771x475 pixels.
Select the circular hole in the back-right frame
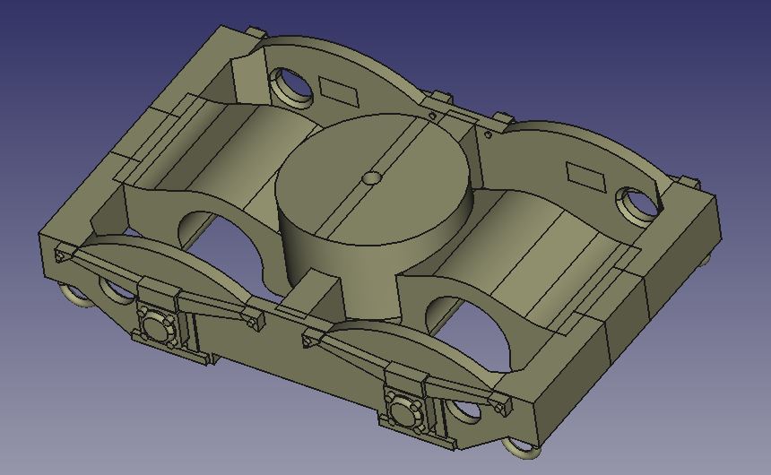(x=637, y=202)
